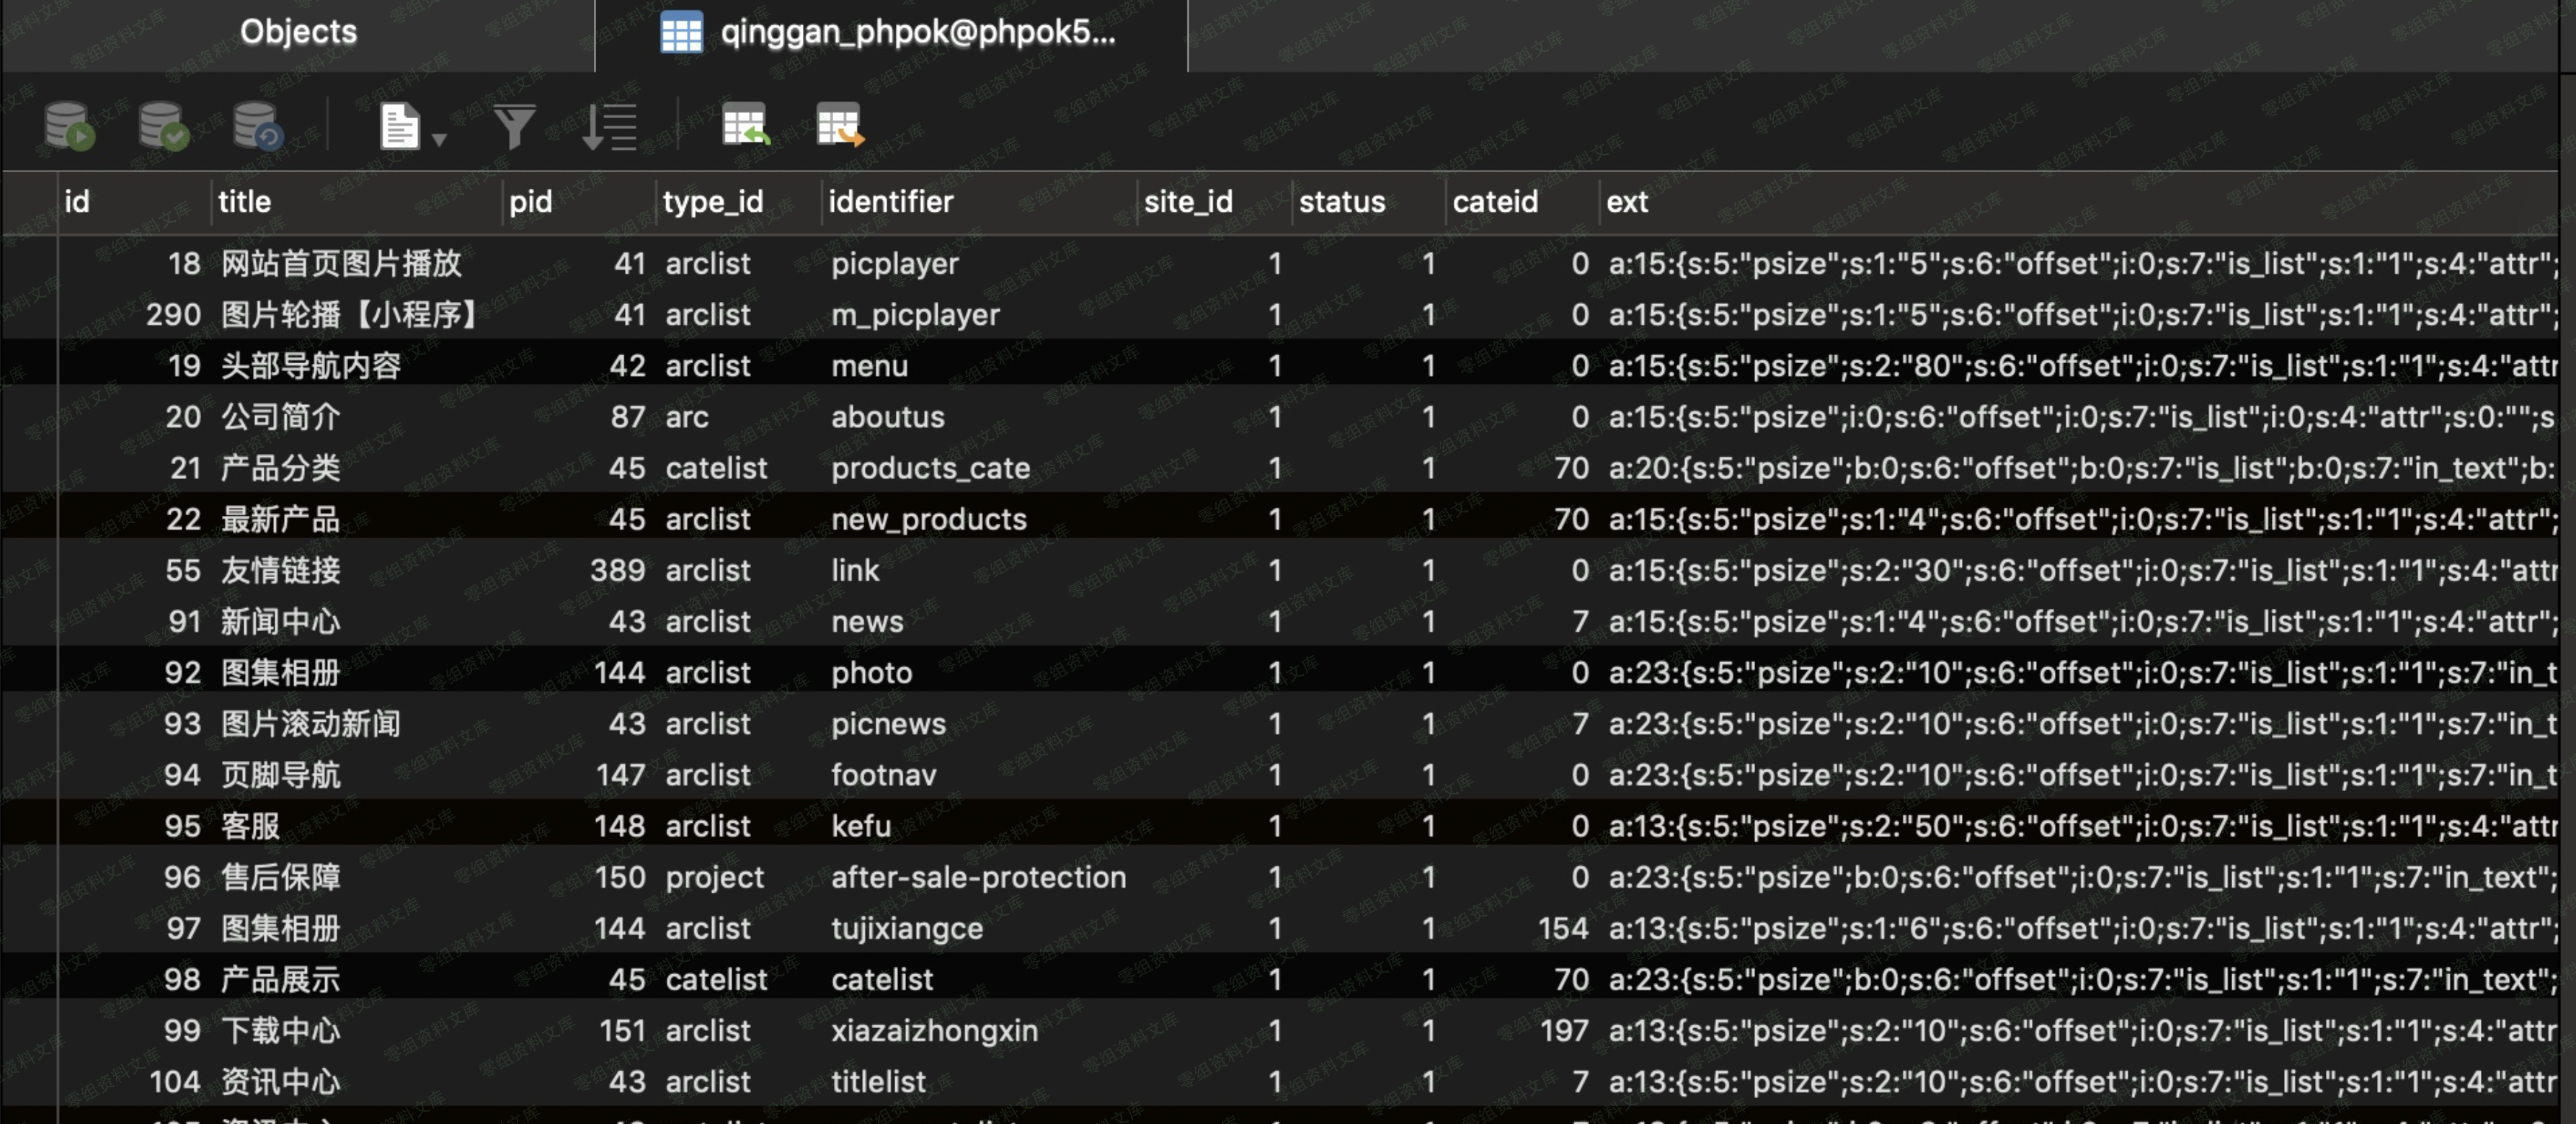This screenshot has height=1124, width=2576.
Task: Click the title cell 新闻中心
Action: 280,621
